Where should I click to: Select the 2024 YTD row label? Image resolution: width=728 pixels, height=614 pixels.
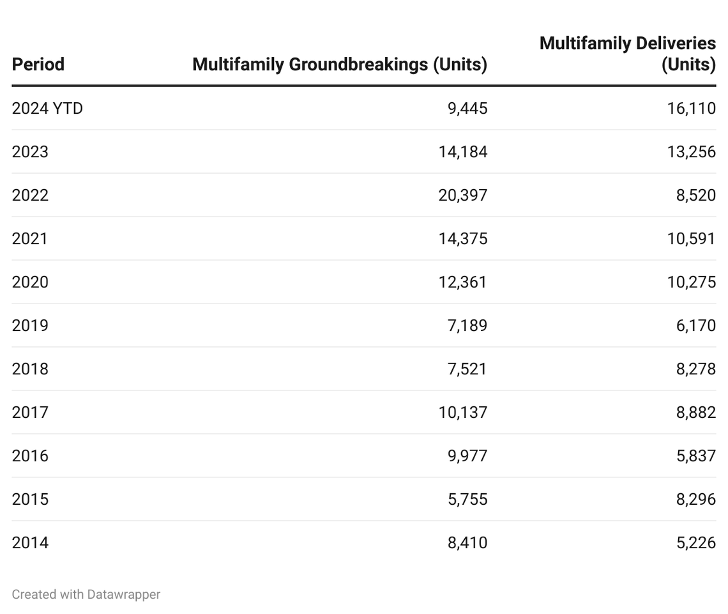point(47,109)
